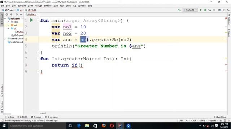This screenshot has height=129, width=231.
Task: Open the Navigate menu
Action: click(x=22, y=6)
